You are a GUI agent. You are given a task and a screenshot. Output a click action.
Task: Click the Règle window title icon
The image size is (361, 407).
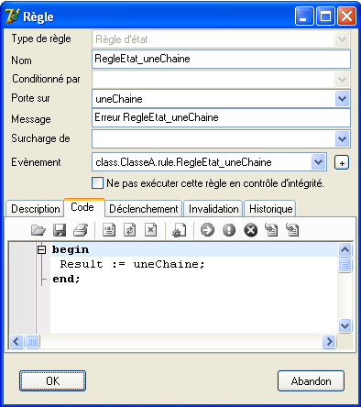12,16
